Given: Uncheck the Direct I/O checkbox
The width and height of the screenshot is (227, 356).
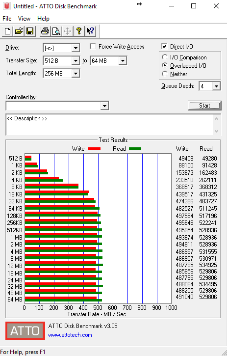Looking at the screenshot, I should [x=164, y=47].
